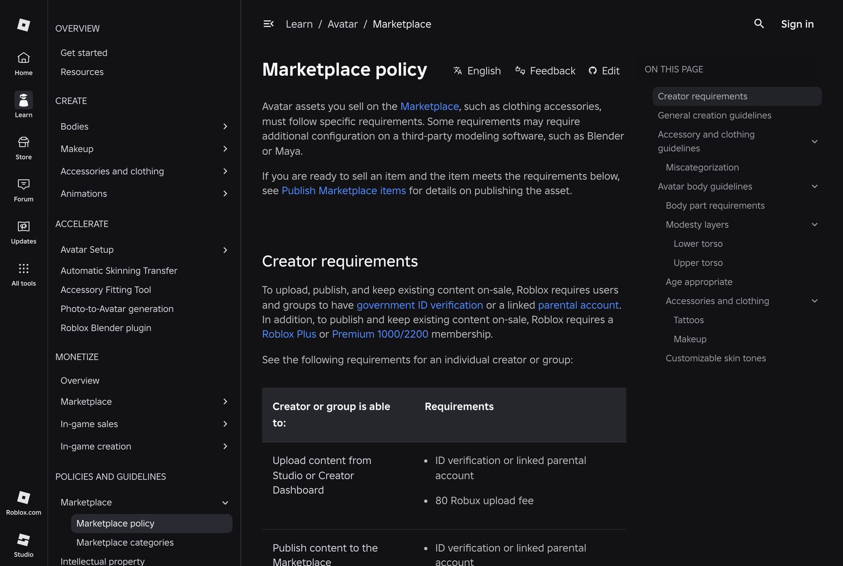Click the search magnifier icon

[759, 24]
